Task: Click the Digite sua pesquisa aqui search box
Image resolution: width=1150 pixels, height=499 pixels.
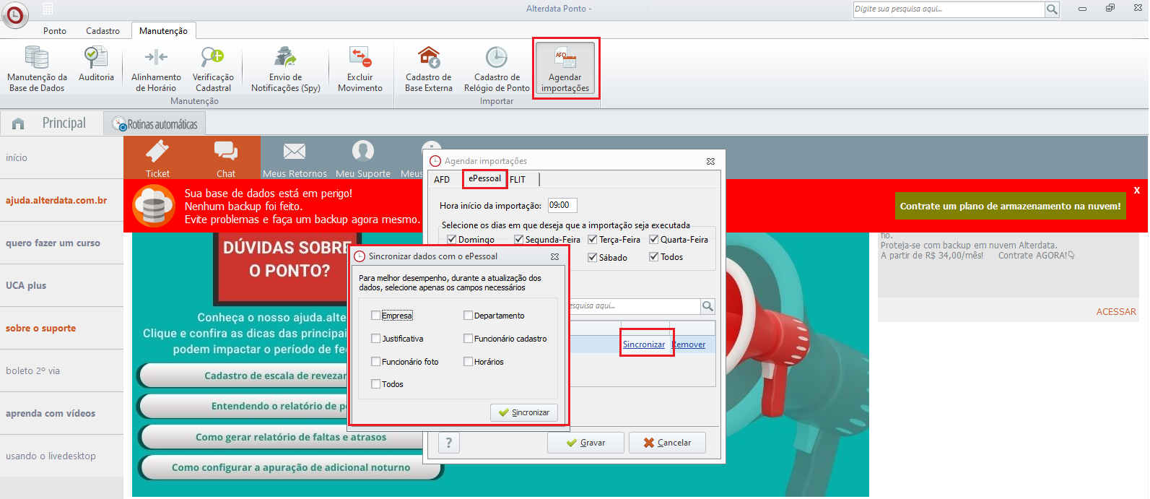Action: click(949, 9)
